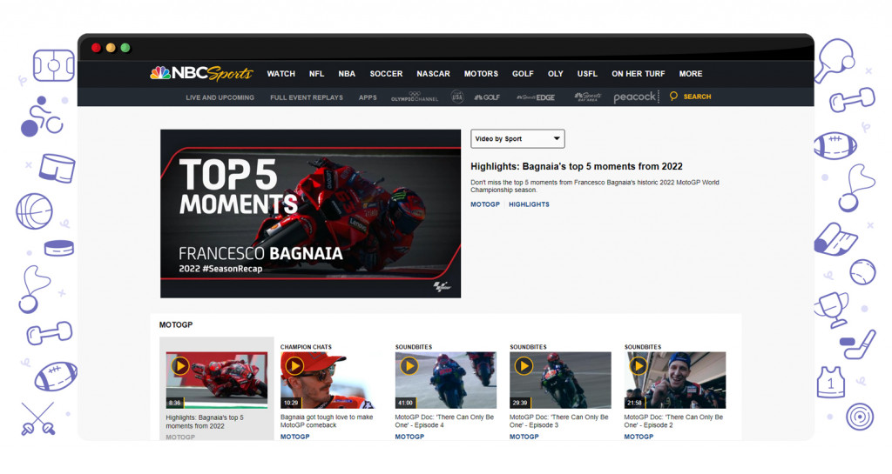892x474 pixels.
Task: Click the yellow minimize window button
Action: point(111,48)
